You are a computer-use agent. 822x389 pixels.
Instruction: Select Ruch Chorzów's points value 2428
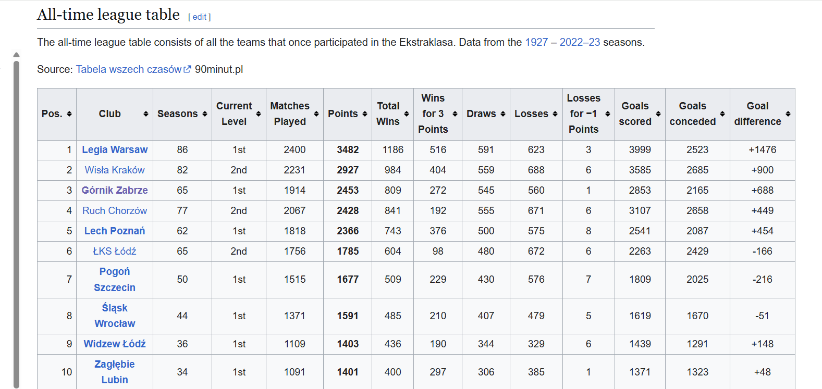point(348,211)
